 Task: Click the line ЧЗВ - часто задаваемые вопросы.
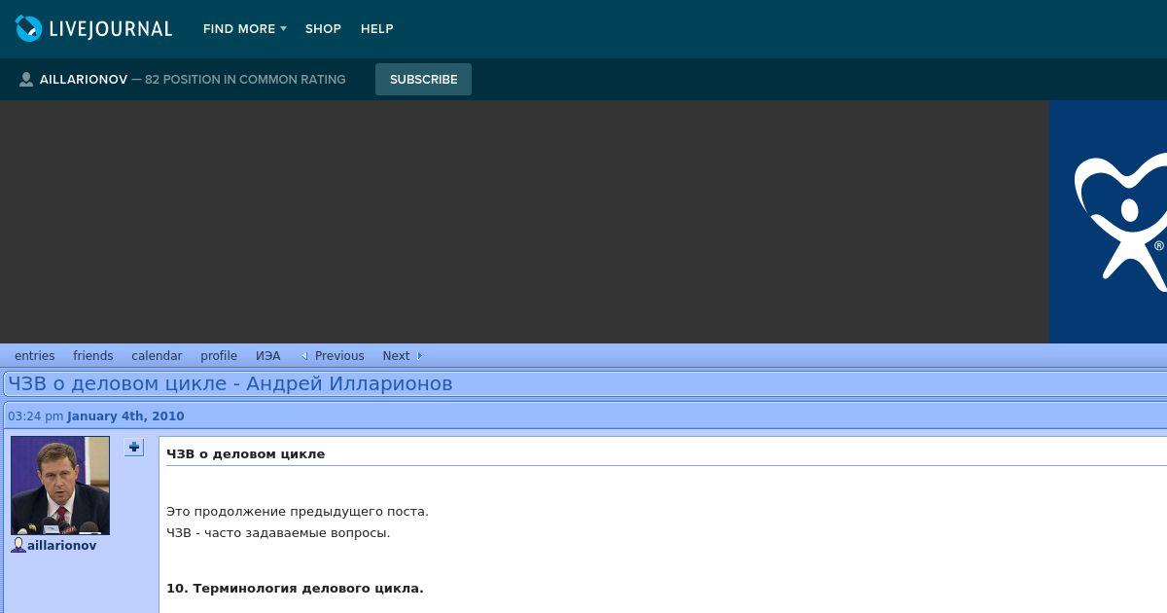[x=278, y=533]
